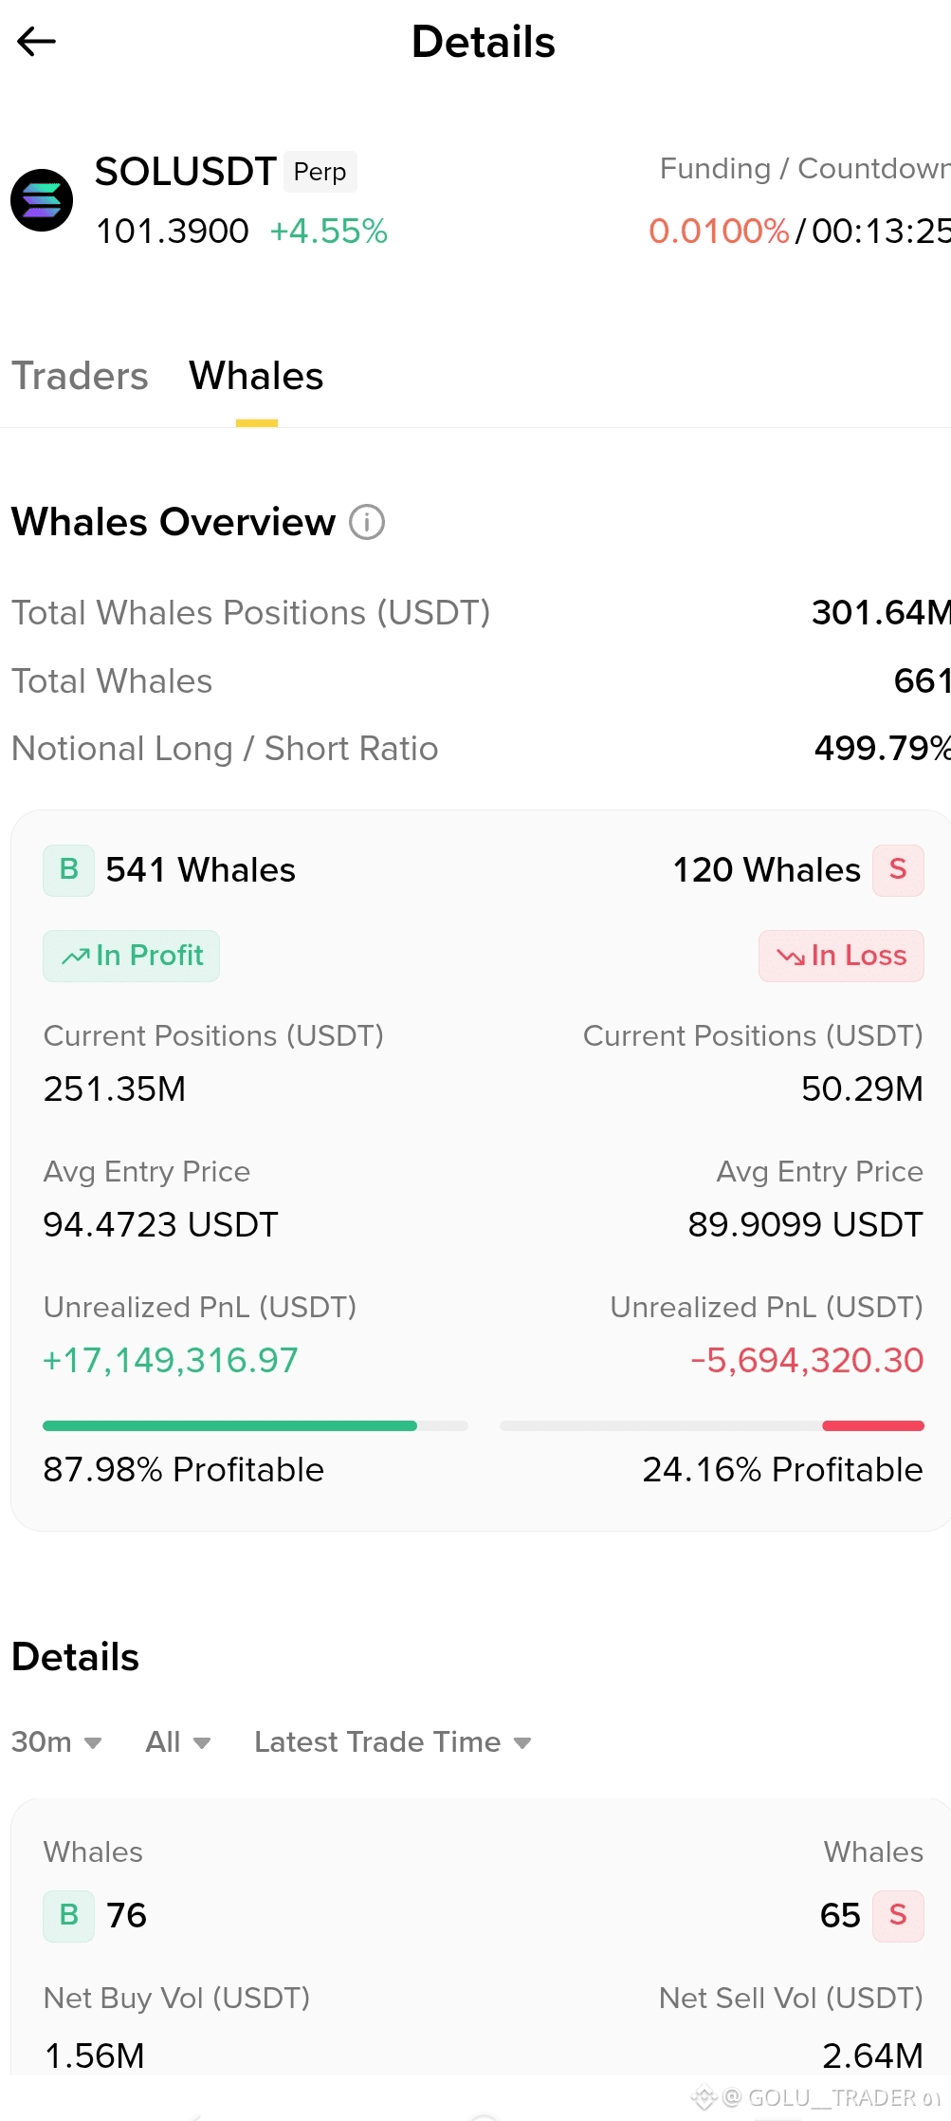Open the 30m time interval dropdown
The image size is (951, 2121).
(57, 1742)
